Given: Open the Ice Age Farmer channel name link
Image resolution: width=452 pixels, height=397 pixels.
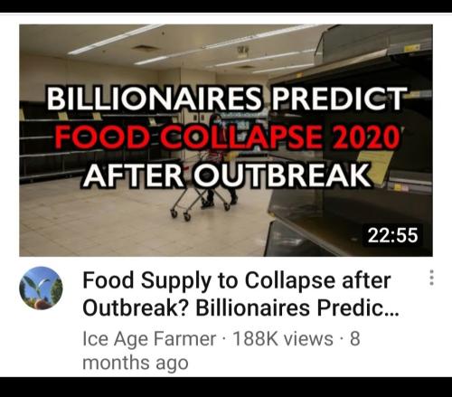Looking at the screenshot, I should (149, 339).
